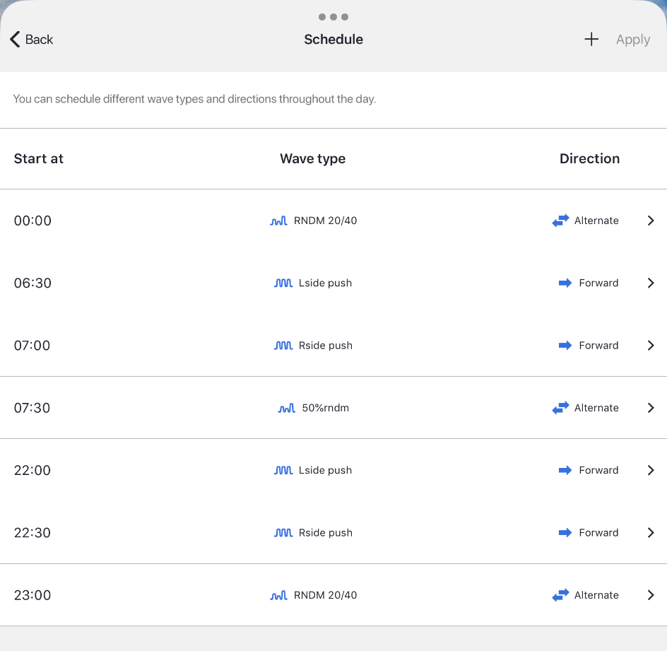Click Rside push label in 22:30 row
Screen dimensions: 667x651
pos(326,533)
